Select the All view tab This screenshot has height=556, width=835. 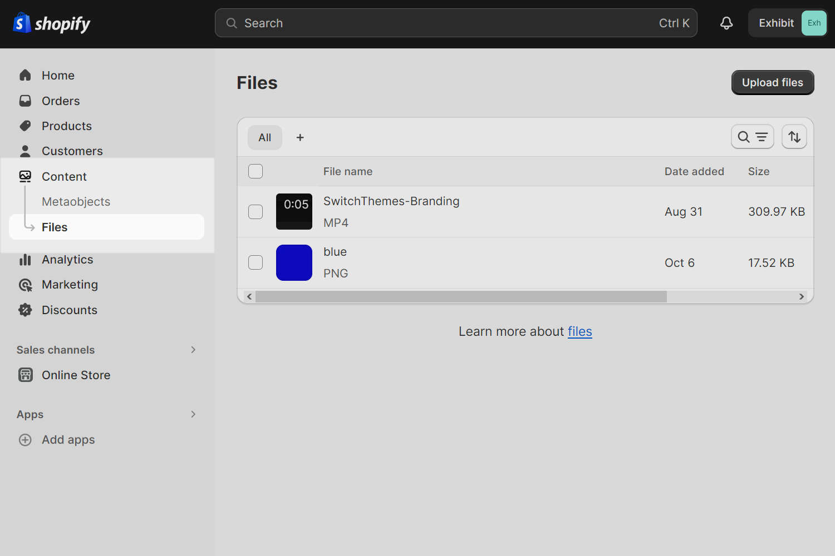[265, 137]
